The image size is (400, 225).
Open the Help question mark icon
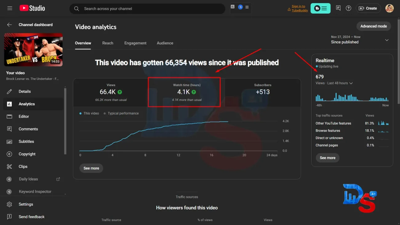[x=348, y=8]
